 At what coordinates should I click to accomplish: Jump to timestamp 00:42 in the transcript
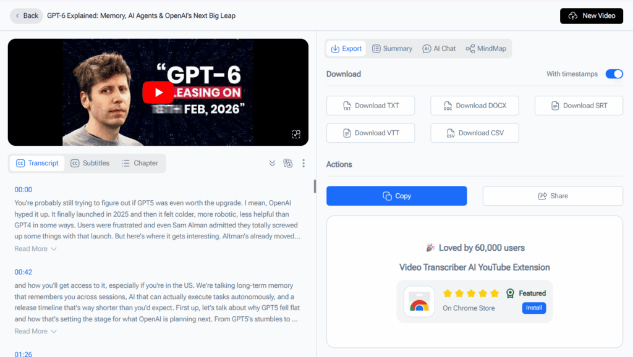click(x=23, y=272)
